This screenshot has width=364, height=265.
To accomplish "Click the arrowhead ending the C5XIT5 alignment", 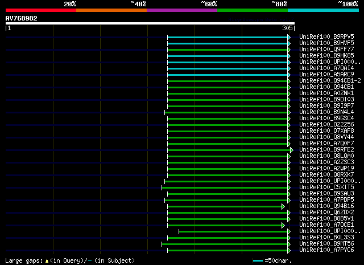I will (x=289, y=187).
